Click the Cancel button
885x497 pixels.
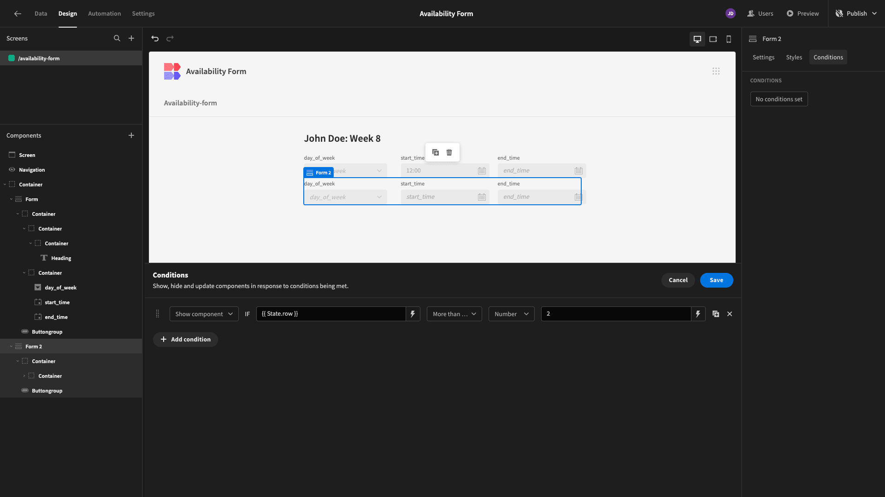(678, 280)
